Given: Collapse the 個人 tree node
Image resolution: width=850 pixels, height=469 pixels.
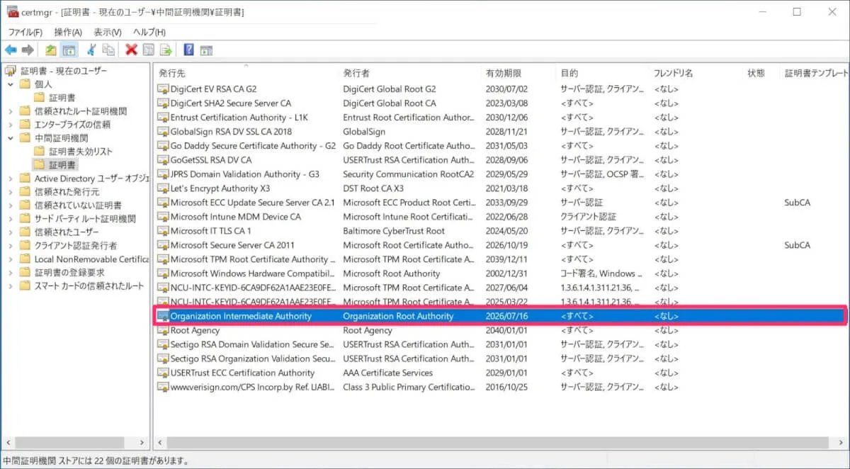Looking at the screenshot, I should [11, 84].
